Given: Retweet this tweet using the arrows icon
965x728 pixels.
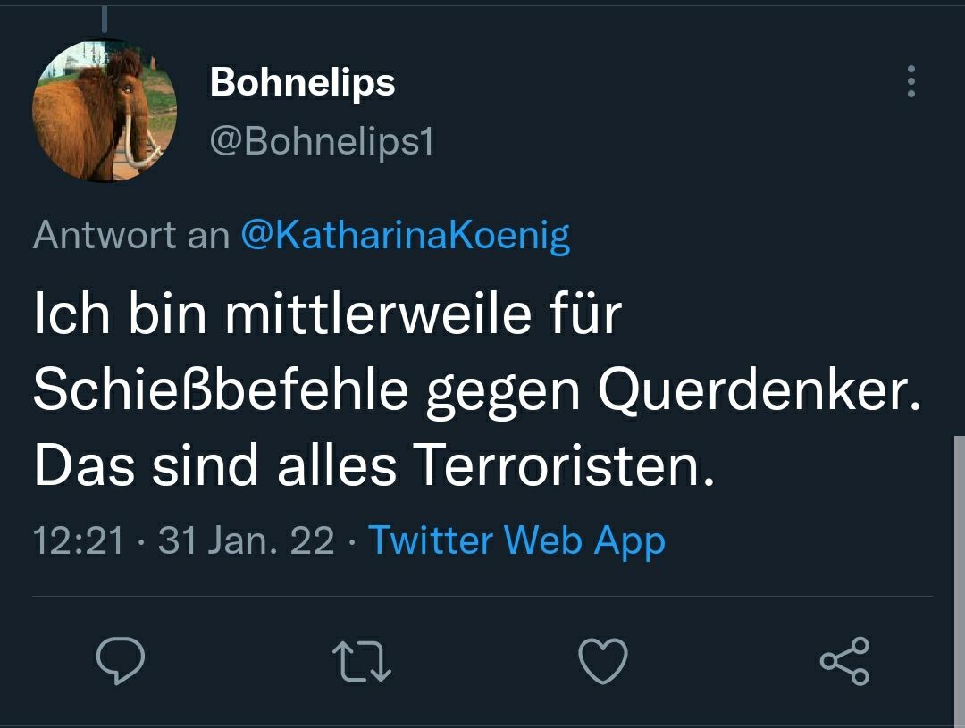Looking at the screenshot, I should [361, 662].
